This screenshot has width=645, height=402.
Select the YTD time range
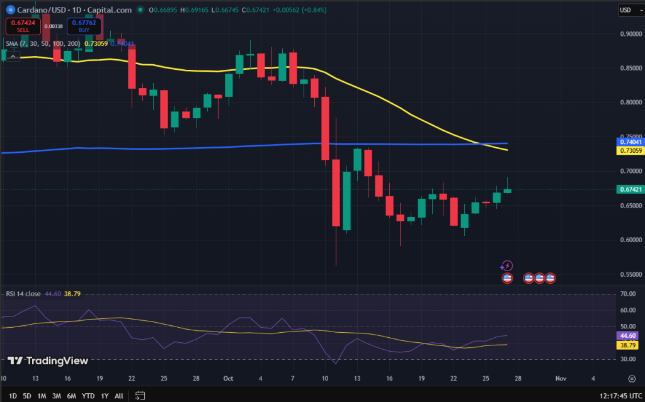(x=88, y=396)
